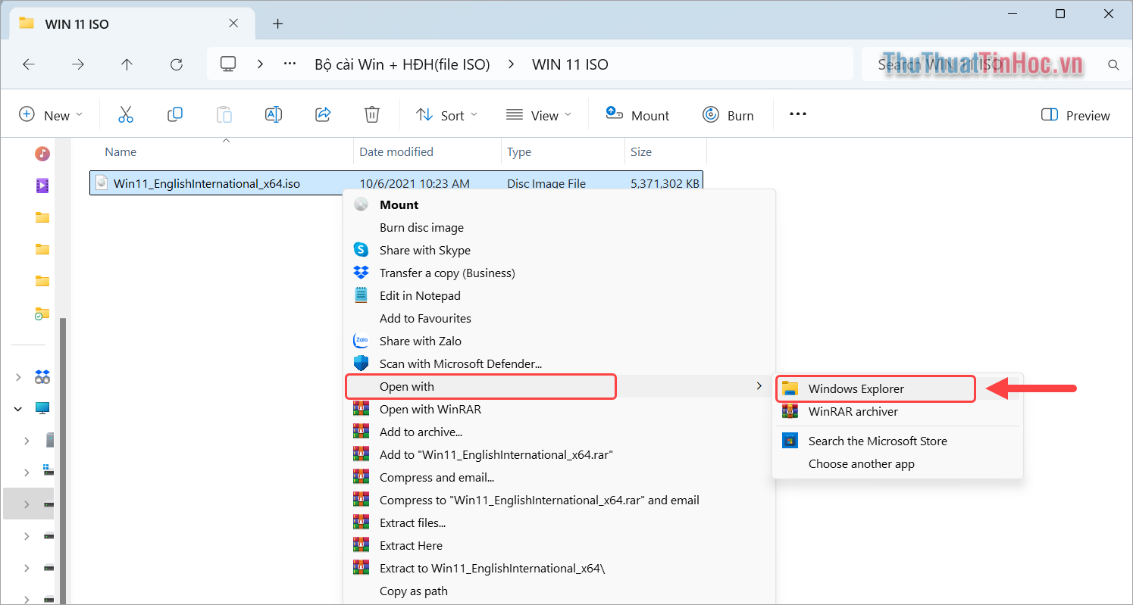1133x605 pixels.
Task: Click the Dropbox icon in context menu
Action: [x=361, y=273]
